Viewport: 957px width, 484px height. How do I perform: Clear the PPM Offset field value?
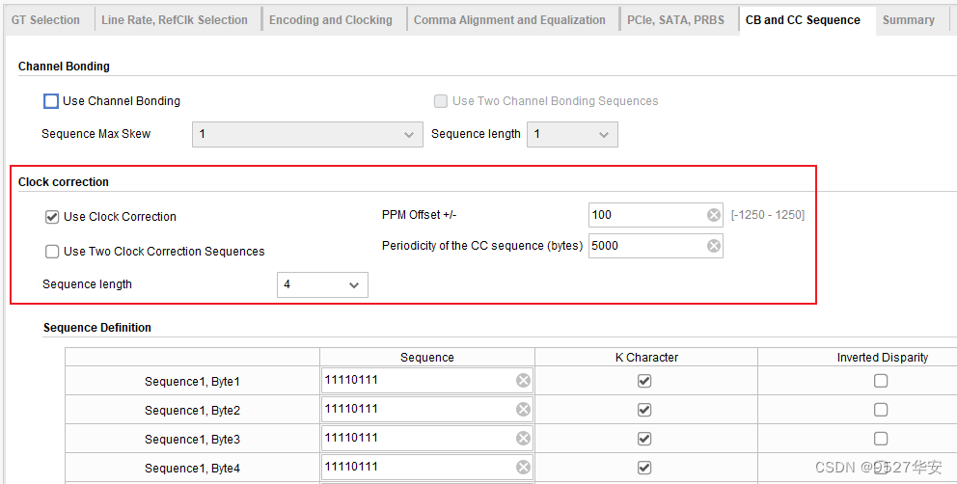[713, 215]
